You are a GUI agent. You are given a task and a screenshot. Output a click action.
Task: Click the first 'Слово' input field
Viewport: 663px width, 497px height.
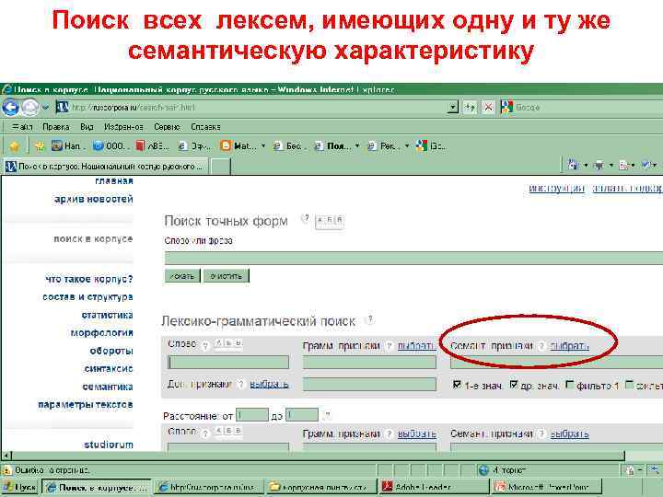point(228,363)
